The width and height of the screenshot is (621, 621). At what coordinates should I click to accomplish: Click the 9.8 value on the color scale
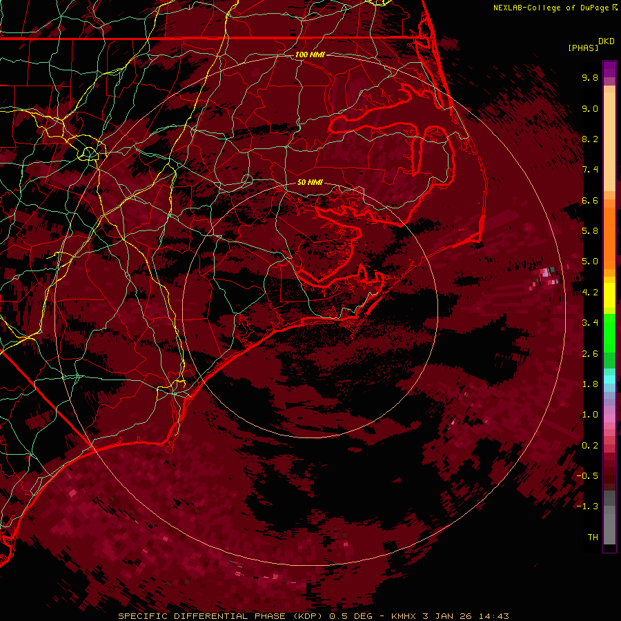pos(590,78)
